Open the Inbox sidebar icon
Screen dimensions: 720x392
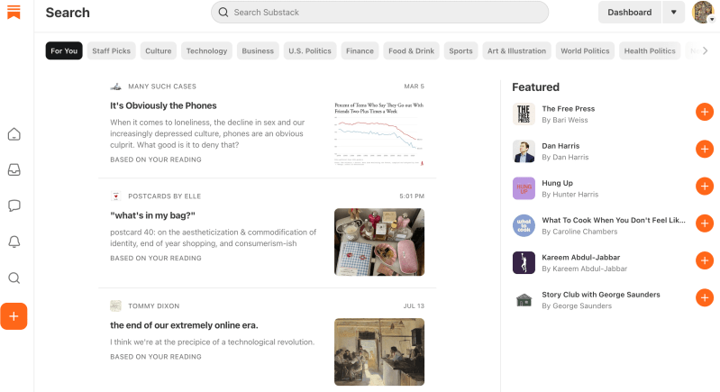[x=14, y=169]
